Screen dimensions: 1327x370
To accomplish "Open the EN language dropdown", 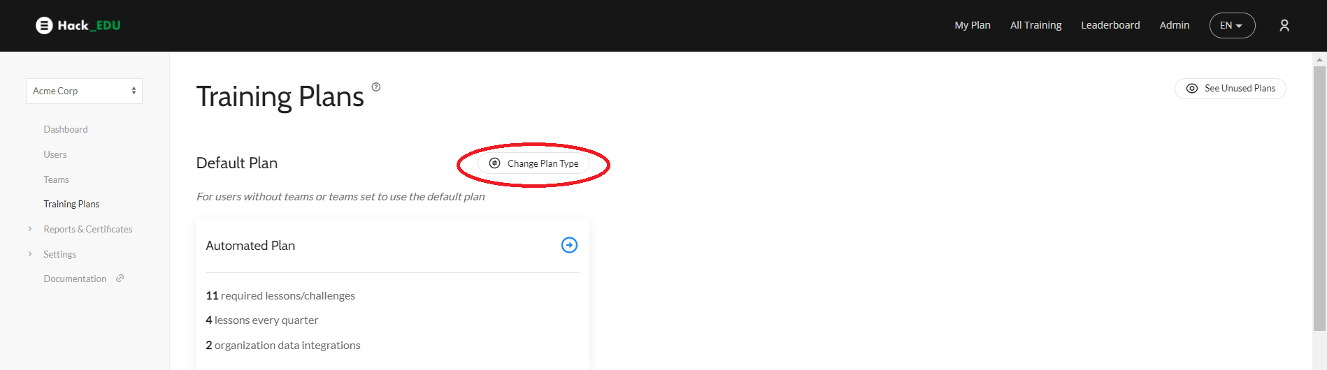I will point(1232,26).
